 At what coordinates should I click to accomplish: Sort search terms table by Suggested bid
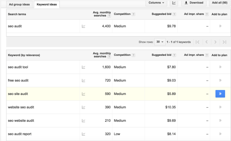[x=161, y=14]
